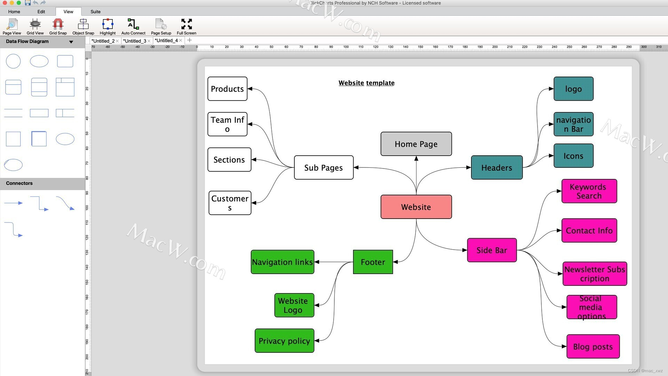Switch to the Home ribbon tab
This screenshot has height=376, width=668.
(x=14, y=11)
